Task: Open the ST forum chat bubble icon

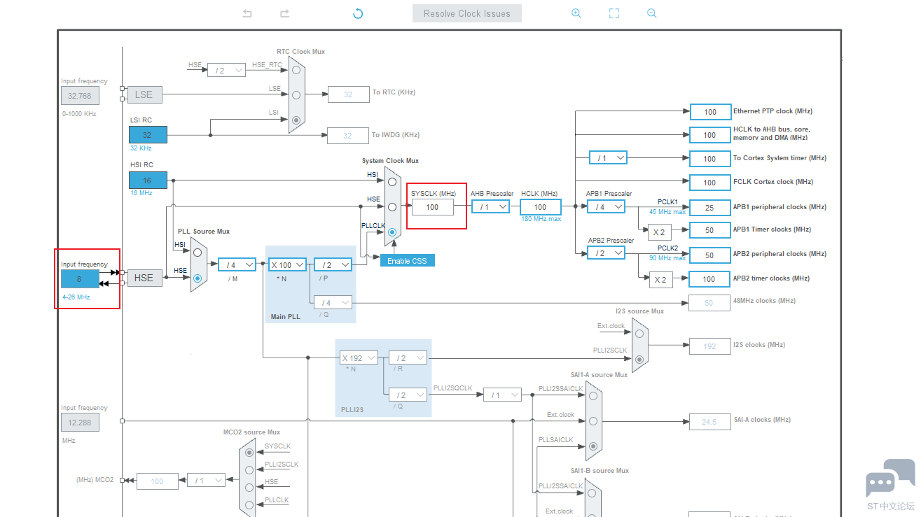Action: click(x=889, y=479)
